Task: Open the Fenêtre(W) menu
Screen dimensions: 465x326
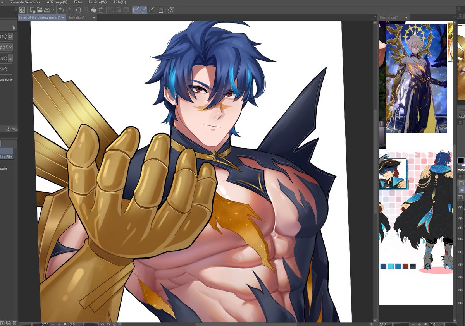Action: click(x=97, y=2)
